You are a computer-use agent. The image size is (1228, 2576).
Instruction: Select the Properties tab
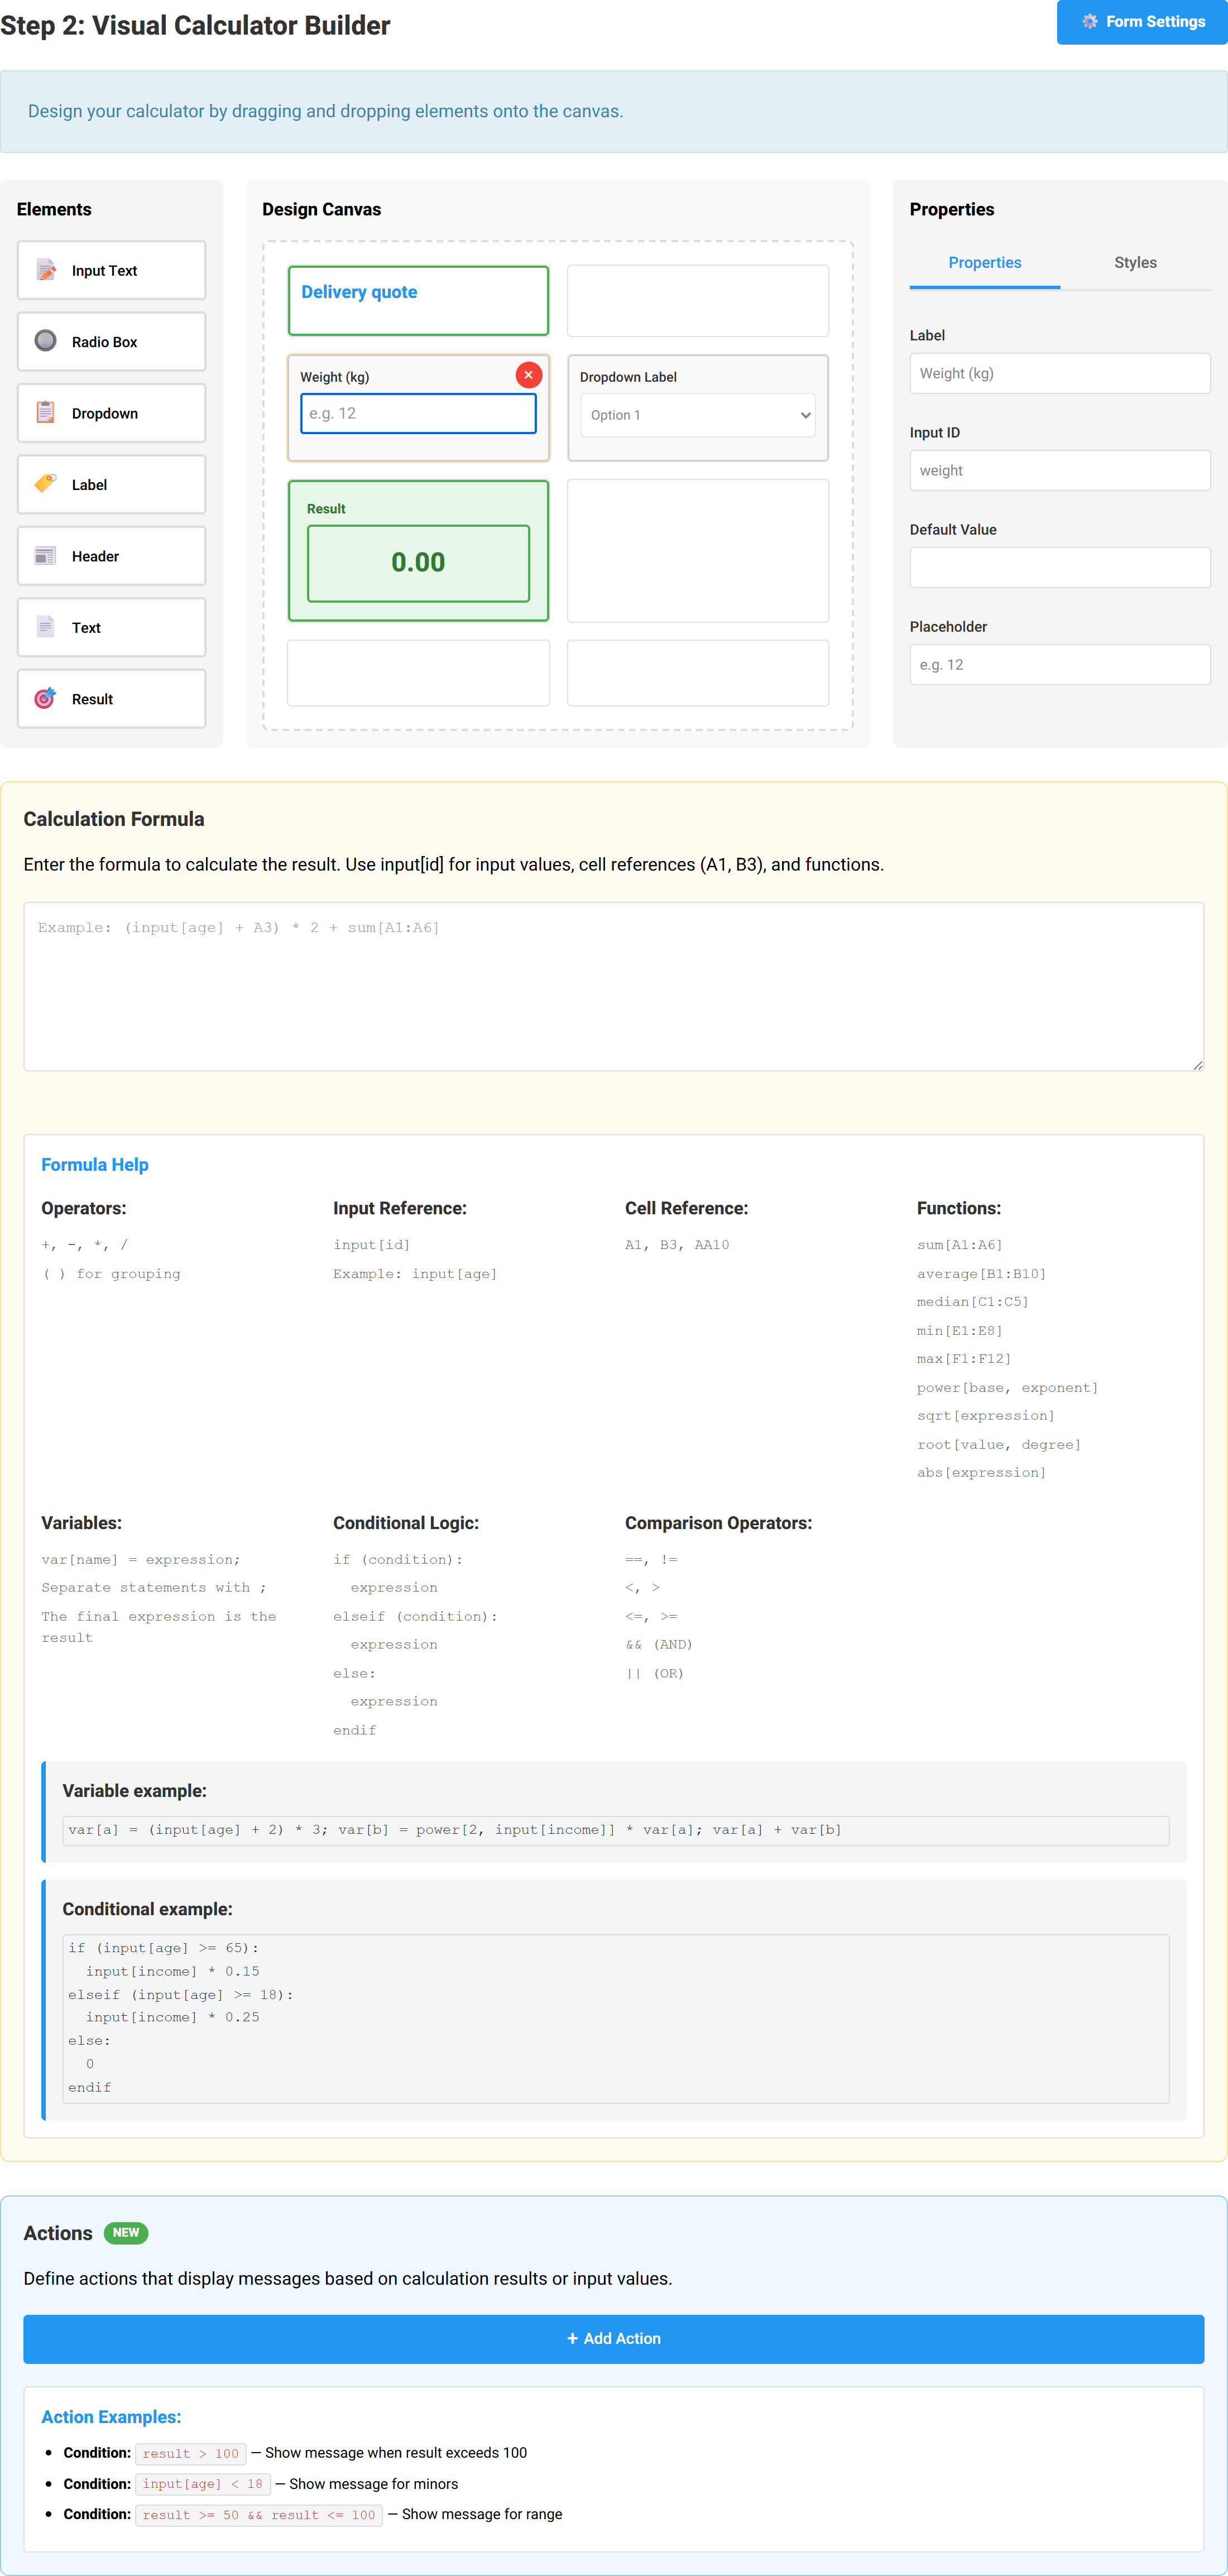(985, 263)
